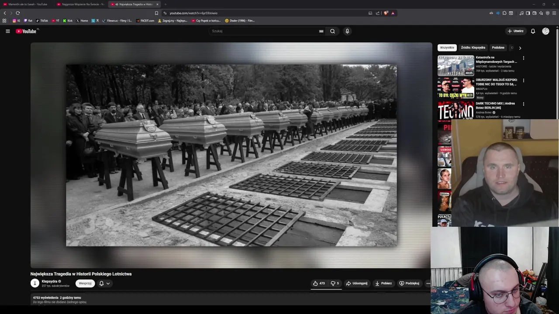
Task: Bookmark this page icon in address bar
Action: point(156,13)
